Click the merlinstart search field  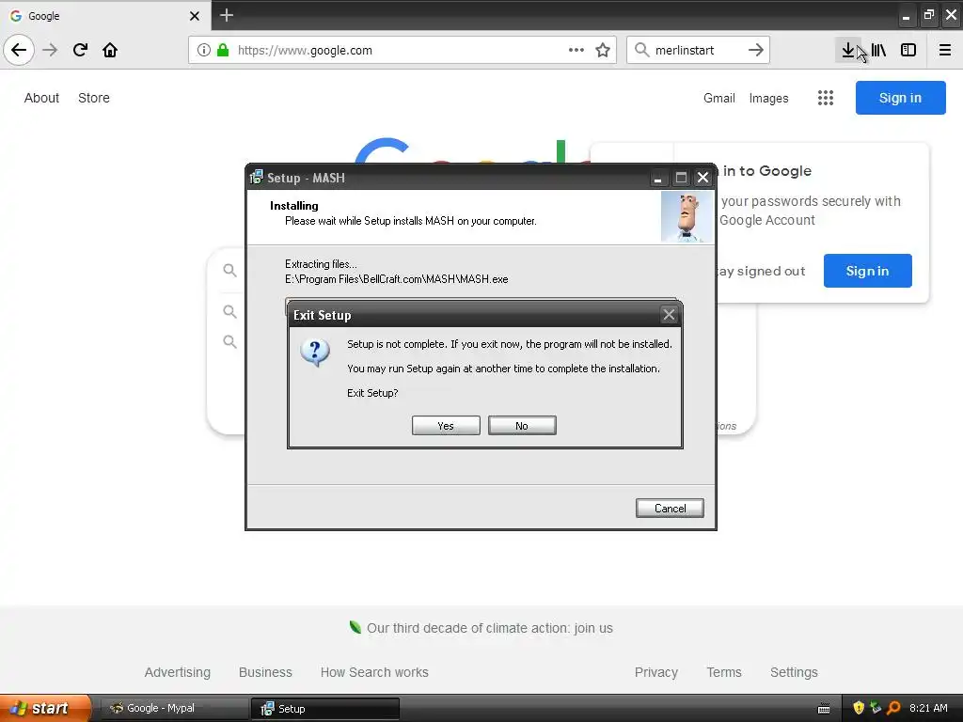point(697,50)
